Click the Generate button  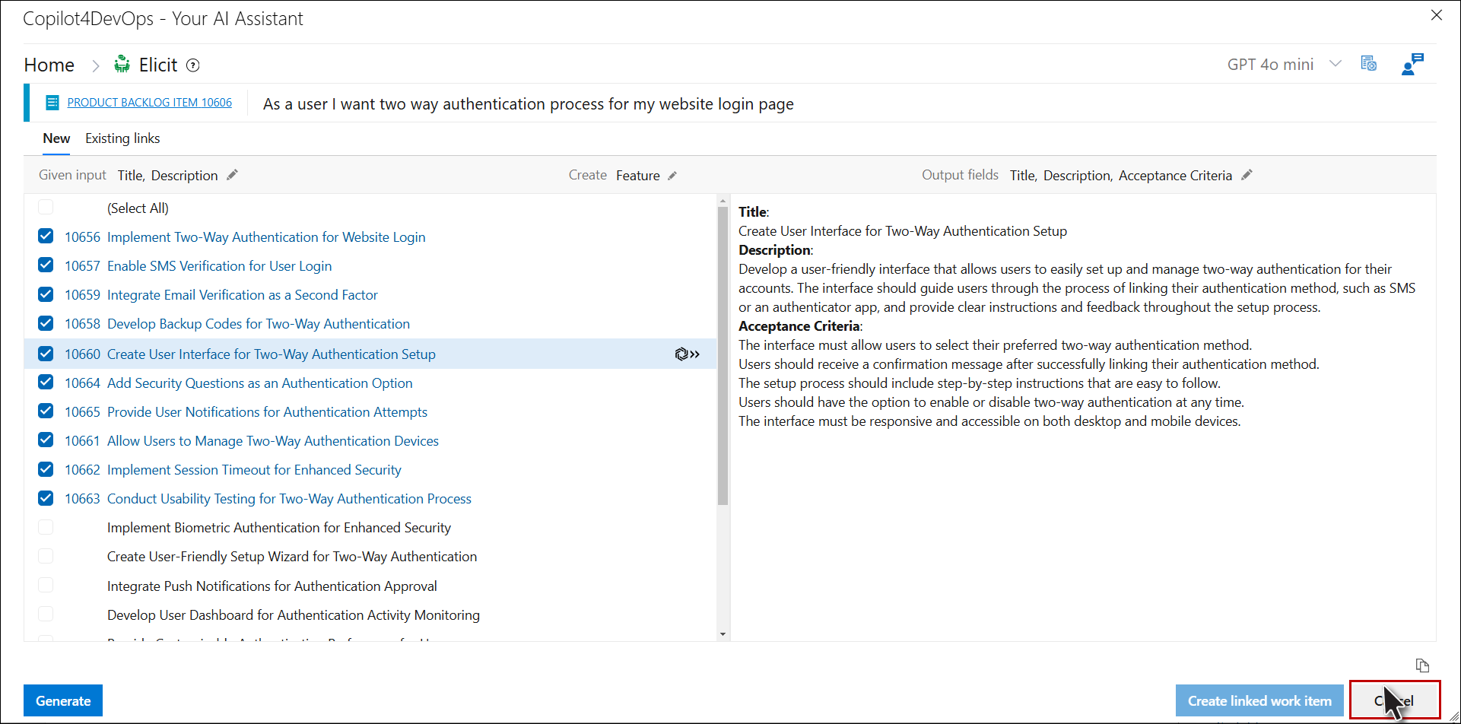63,700
